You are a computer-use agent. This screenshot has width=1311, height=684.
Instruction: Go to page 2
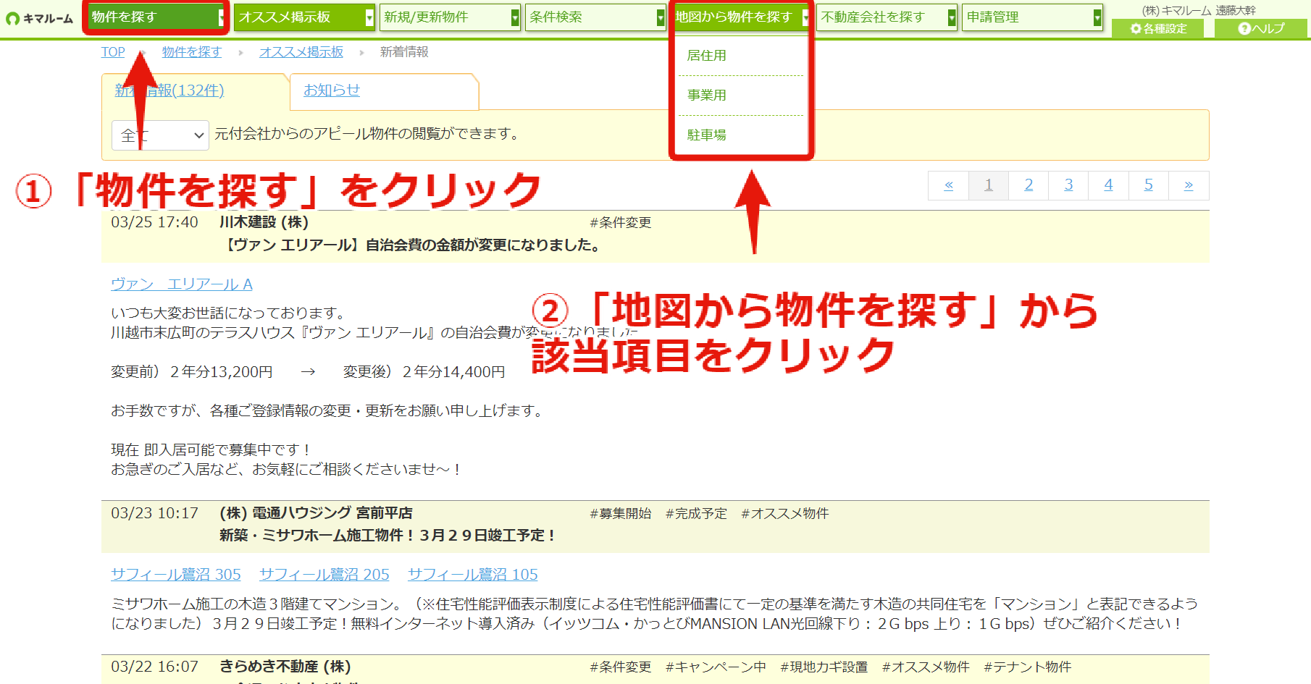point(1029,185)
